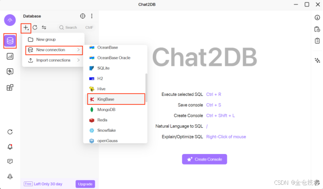Click the sidebar refresh icon
Screen dimensions: 323x189
pos(10,132)
